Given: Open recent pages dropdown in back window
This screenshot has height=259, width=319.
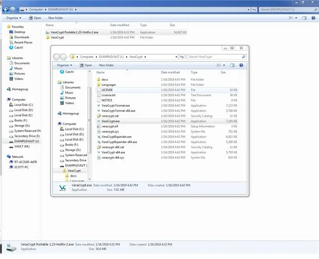Looking at the screenshot, I should 17,9.
